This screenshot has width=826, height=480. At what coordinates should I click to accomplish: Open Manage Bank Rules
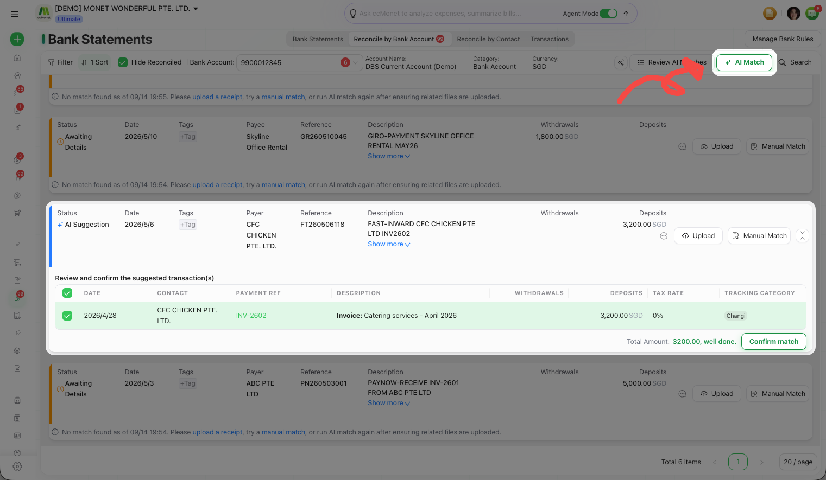[x=783, y=39]
